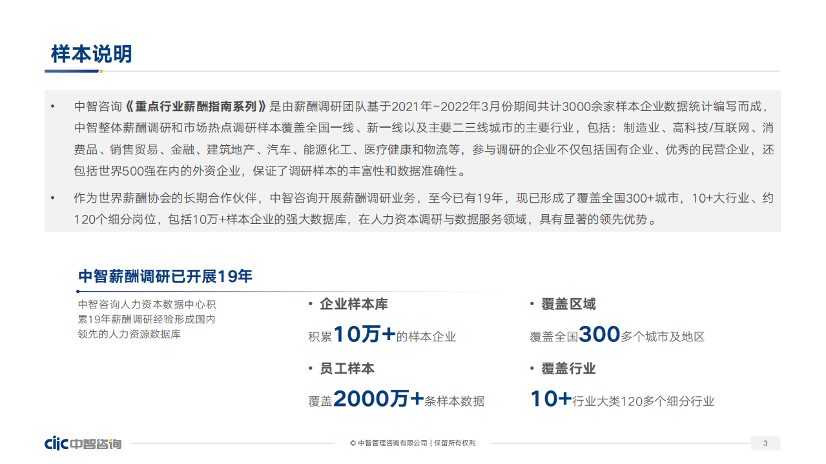Click the 重点行业薪酬指南系列 bold text
Viewport: 826px width, 464px height.
pos(196,106)
